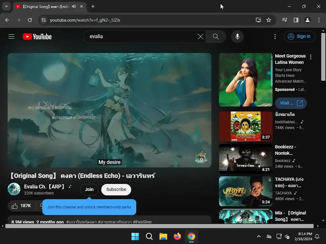
Task: Open a new browser tab
Action: (x=93, y=6)
